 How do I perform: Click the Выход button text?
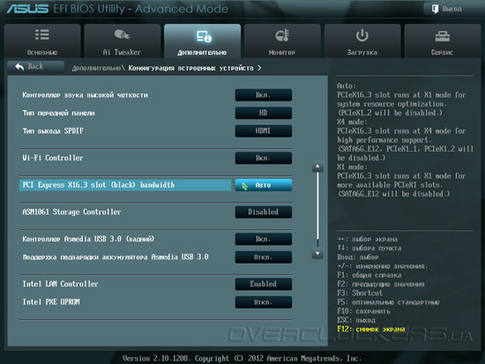pos(451,9)
